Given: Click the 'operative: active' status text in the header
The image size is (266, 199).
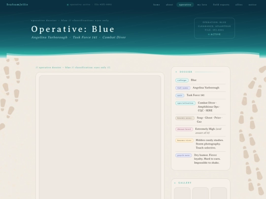Looking at the screenshot, I should (80, 4).
